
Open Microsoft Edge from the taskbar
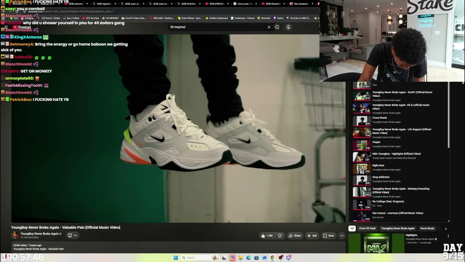coord(248,258)
